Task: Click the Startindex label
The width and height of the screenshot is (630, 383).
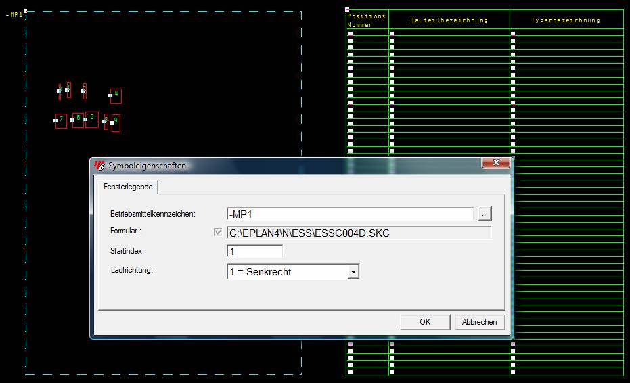Action: (x=127, y=251)
